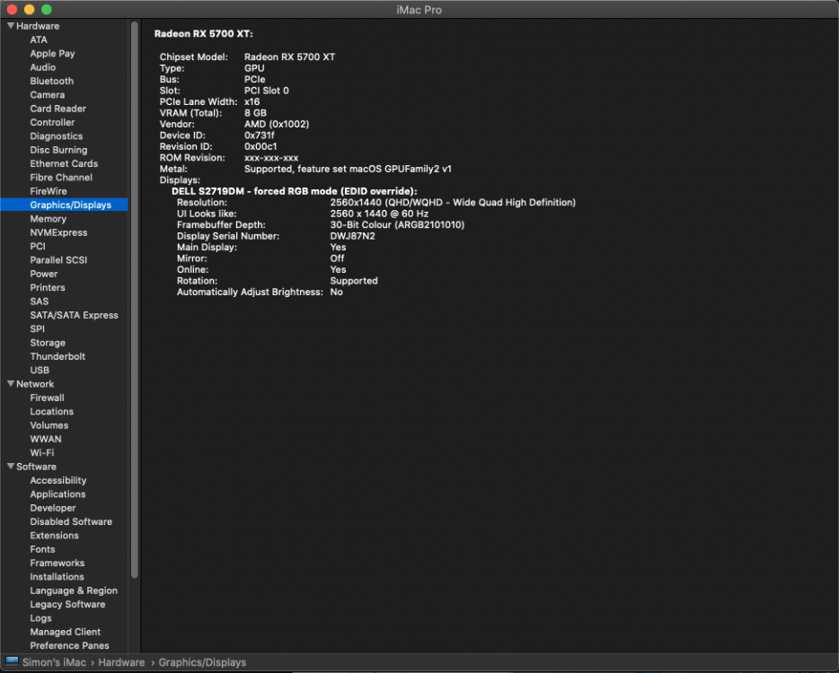Click Hardware in the bottom path bar

[x=121, y=662]
